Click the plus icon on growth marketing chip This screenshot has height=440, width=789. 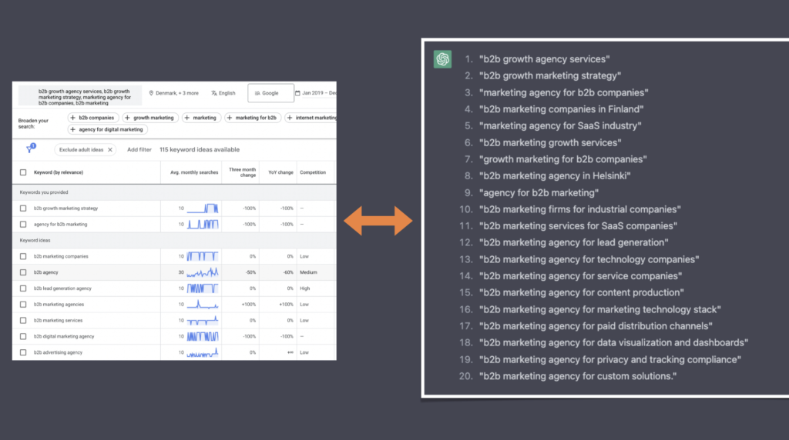click(127, 118)
